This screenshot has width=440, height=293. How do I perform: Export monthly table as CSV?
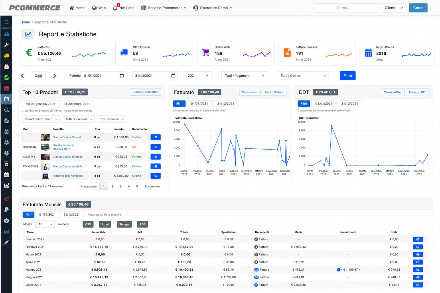tap(88, 224)
